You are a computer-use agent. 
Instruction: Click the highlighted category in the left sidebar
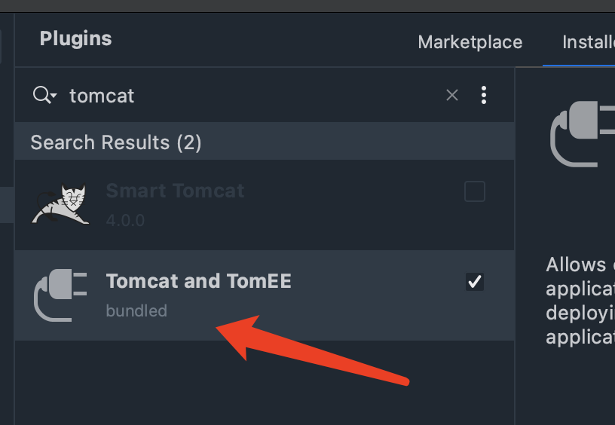[x=7, y=205]
